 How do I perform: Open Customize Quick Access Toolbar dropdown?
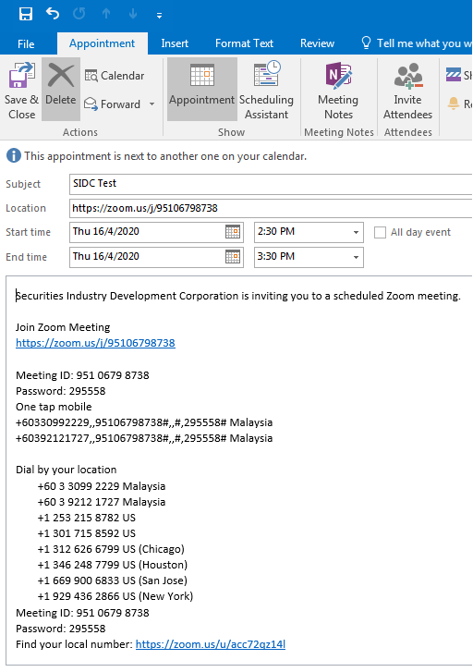tap(159, 16)
